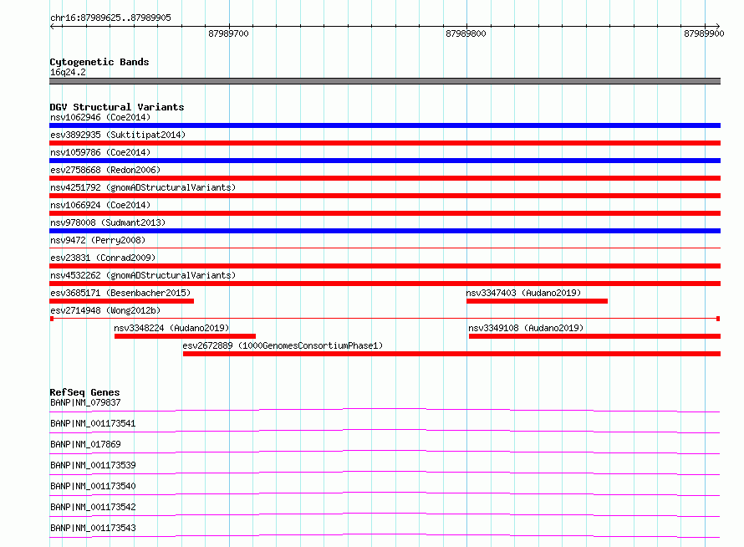The image size is (744, 547).
Task: Click the magenta line for BANP|NM_001173541
Action: click(x=385, y=431)
